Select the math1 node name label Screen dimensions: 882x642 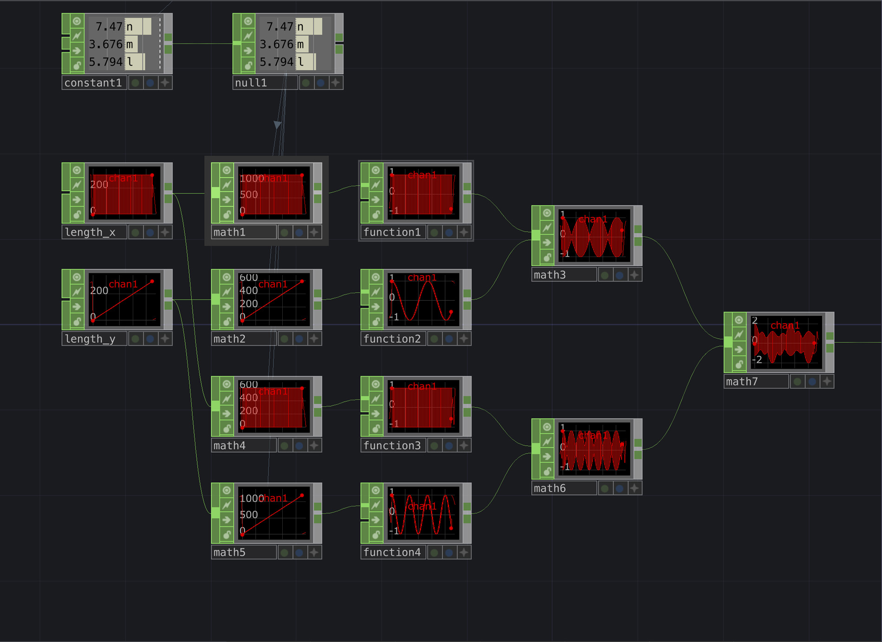pos(244,232)
